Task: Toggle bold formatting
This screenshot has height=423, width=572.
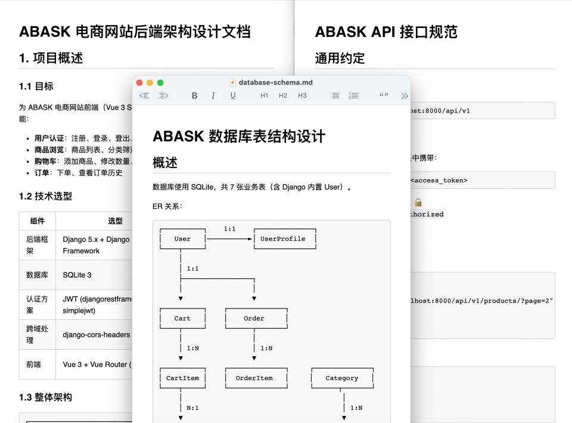Action: tap(194, 95)
